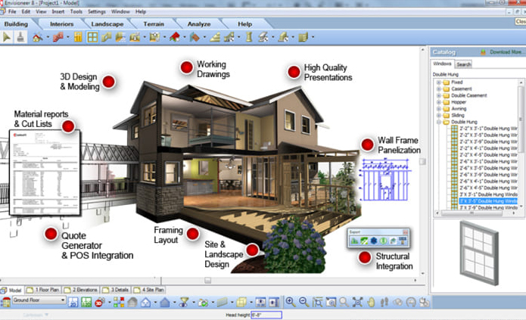The height and width of the screenshot is (320, 526).
Task: Zoom in using the plus magnifier icon
Action: point(290,302)
